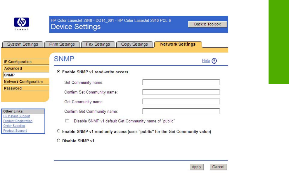Click the Apply button
The height and width of the screenshot is (173, 289).
[x=196, y=167]
